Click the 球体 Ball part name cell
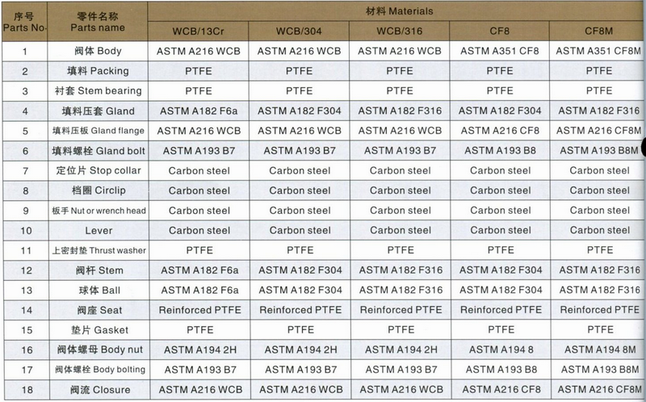 pos(99,290)
